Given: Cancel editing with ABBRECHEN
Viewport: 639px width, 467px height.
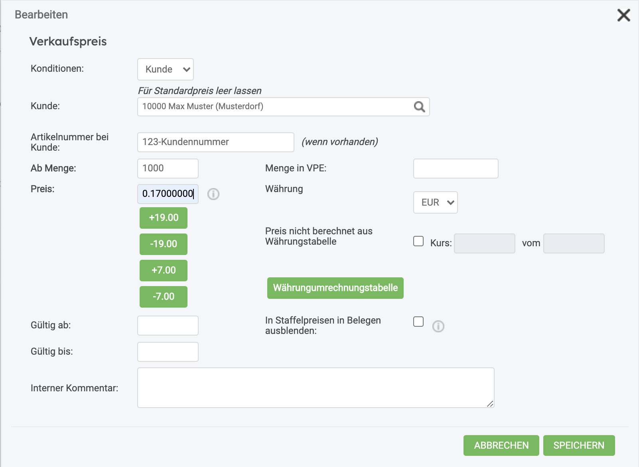Looking at the screenshot, I should click(x=501, y=445).
